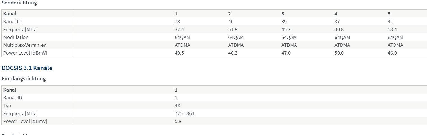
Task: Click channel 4's ATDMA value
Action: 342,45
